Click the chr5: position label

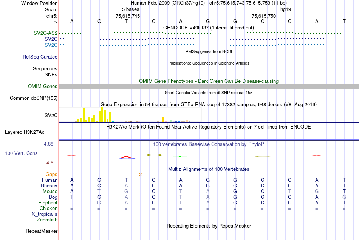(x=52, y=16)
